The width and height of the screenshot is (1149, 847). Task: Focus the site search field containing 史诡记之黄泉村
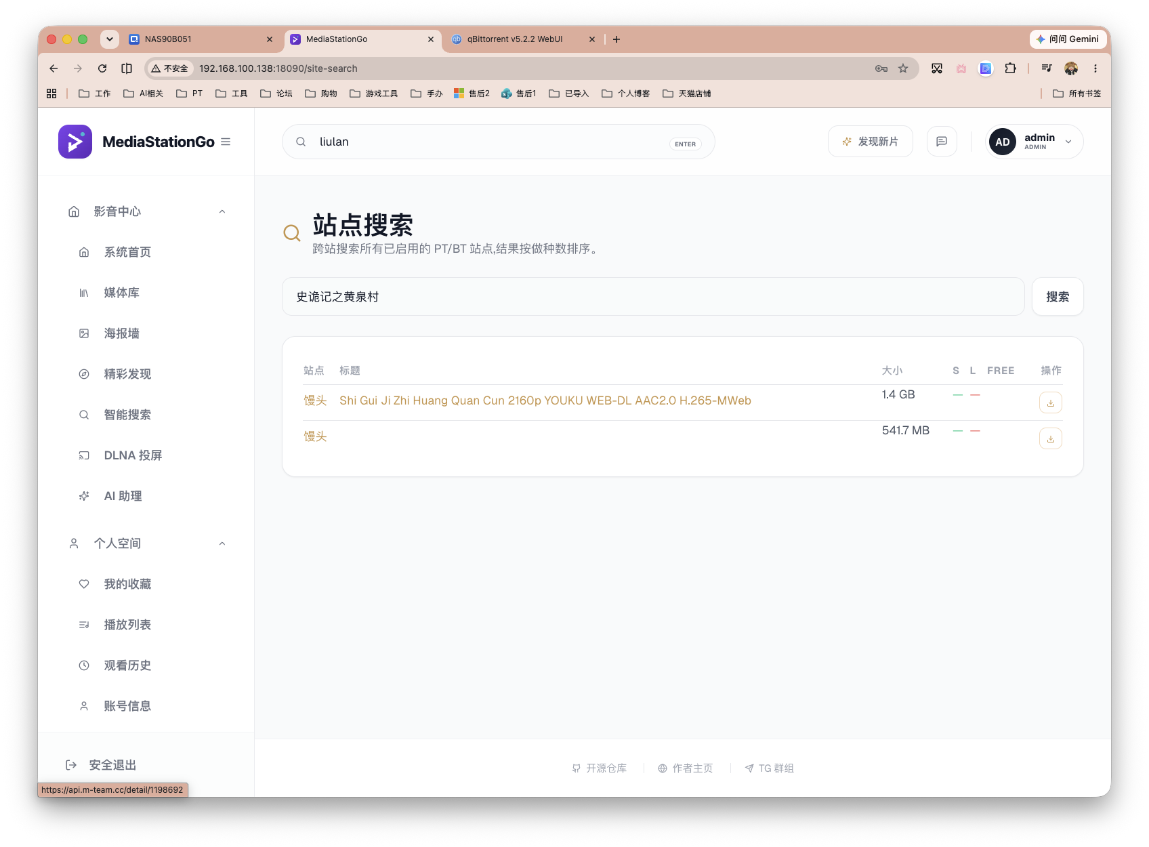653,297
